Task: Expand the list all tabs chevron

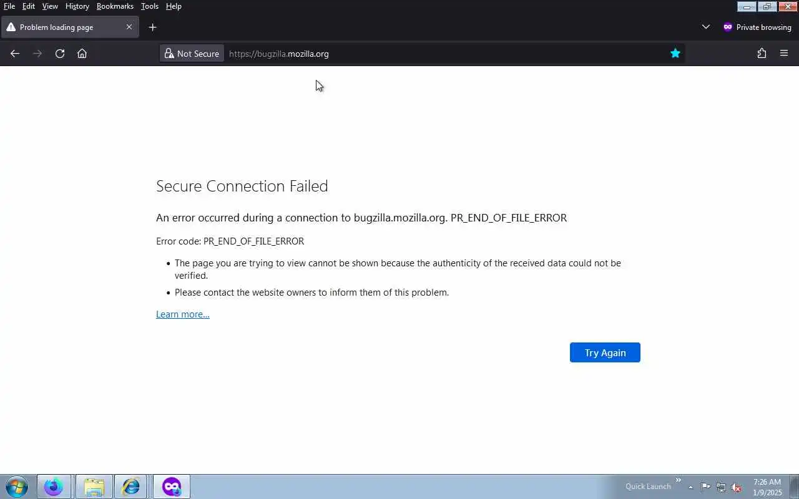Action: click(x=706, y=27)
